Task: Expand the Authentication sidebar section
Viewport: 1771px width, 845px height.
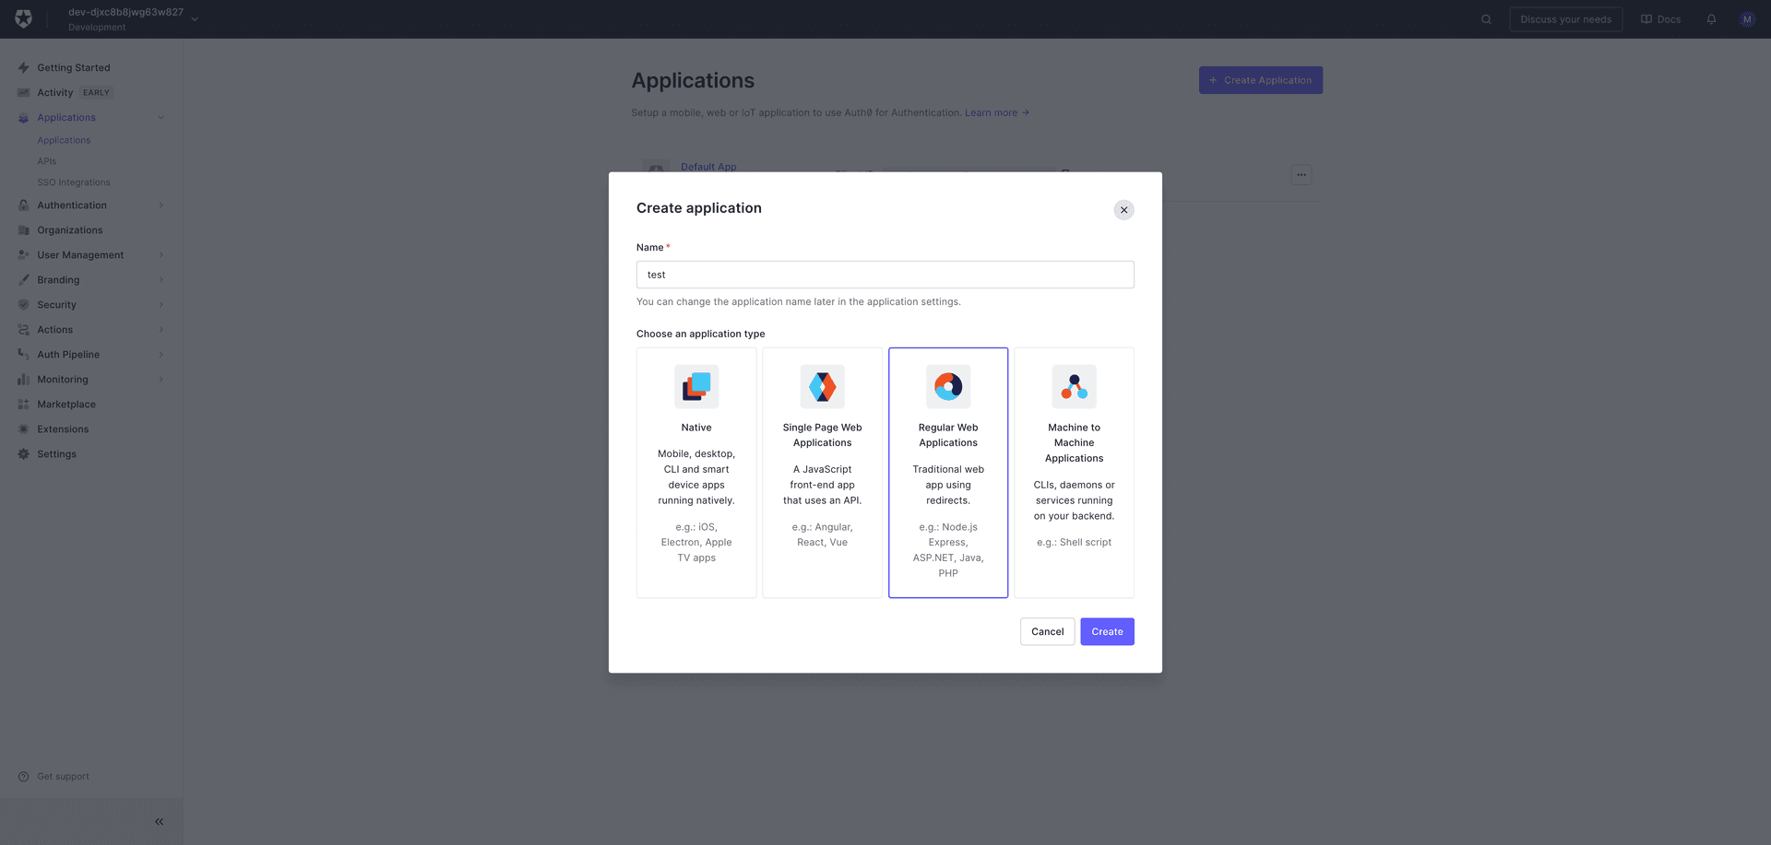Action: point(72,205)
